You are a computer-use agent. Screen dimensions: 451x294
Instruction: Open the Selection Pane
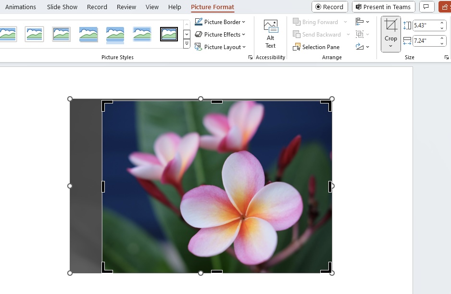(316, 47)
